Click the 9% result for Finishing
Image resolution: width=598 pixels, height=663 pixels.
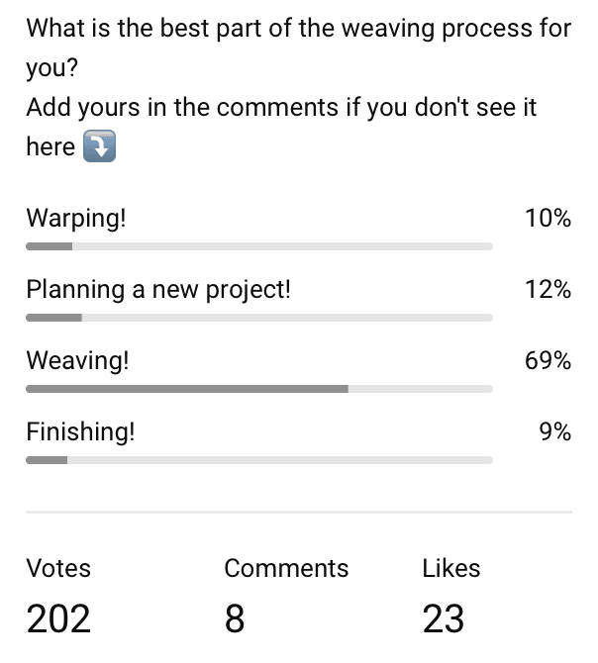pos(554,432)
